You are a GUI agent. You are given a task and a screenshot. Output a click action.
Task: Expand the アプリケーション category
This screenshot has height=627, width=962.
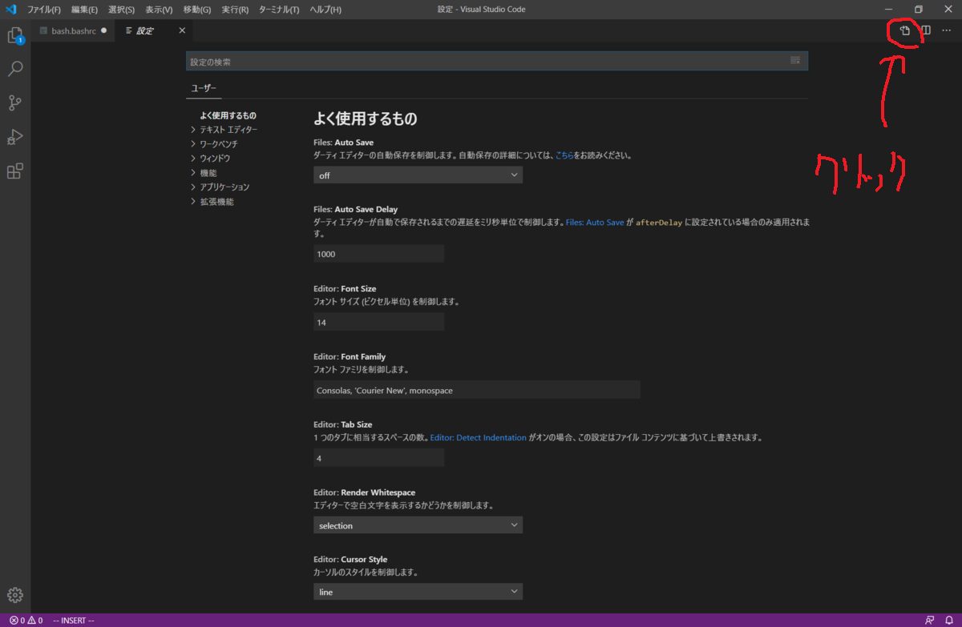pyautogui.click(x=224, y=187)
